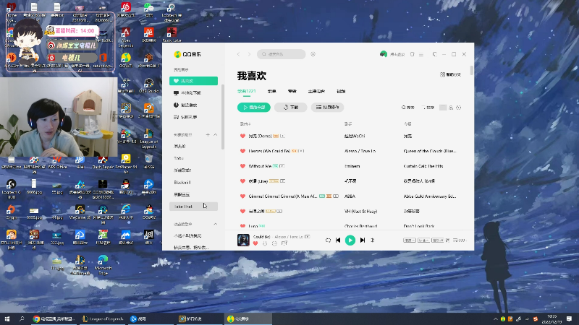Select the 歌曲 1221 tab
579x325 pixels.
coord(246,92)
